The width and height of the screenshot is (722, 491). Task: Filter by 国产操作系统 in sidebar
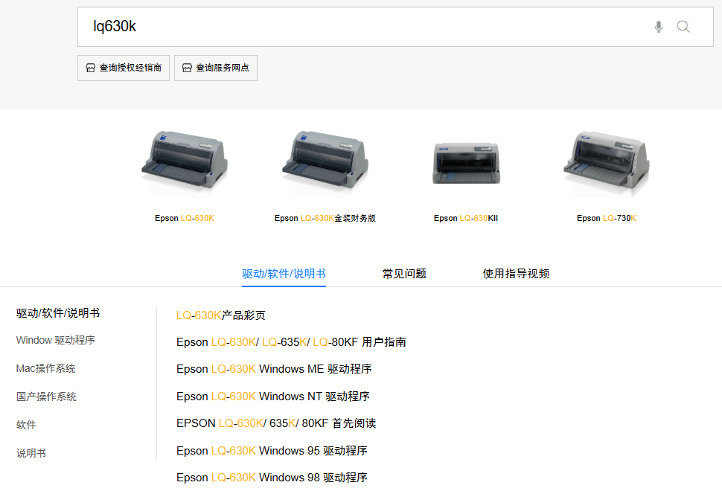click(46, 397)
